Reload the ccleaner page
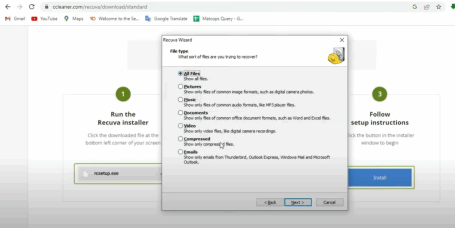This screenshot has width=455, height=228. click(x=32, y=7)
